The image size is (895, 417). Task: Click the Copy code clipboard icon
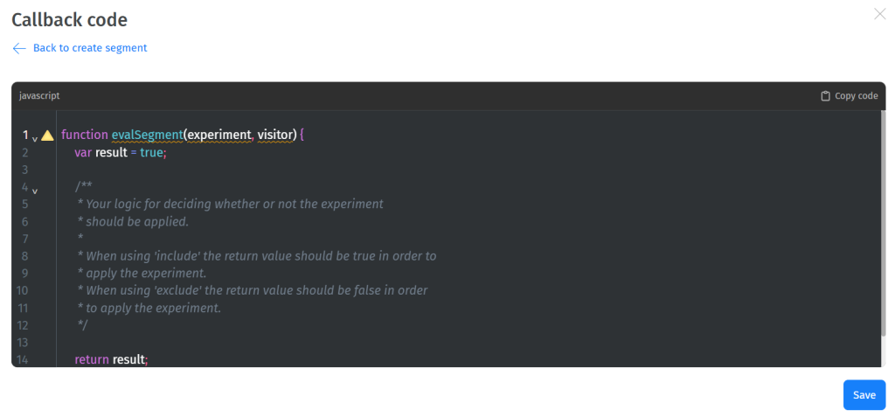tap(825, 96)
